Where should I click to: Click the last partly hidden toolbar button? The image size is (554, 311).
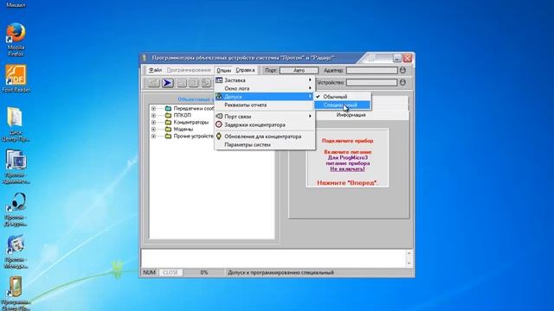(206, 83)
